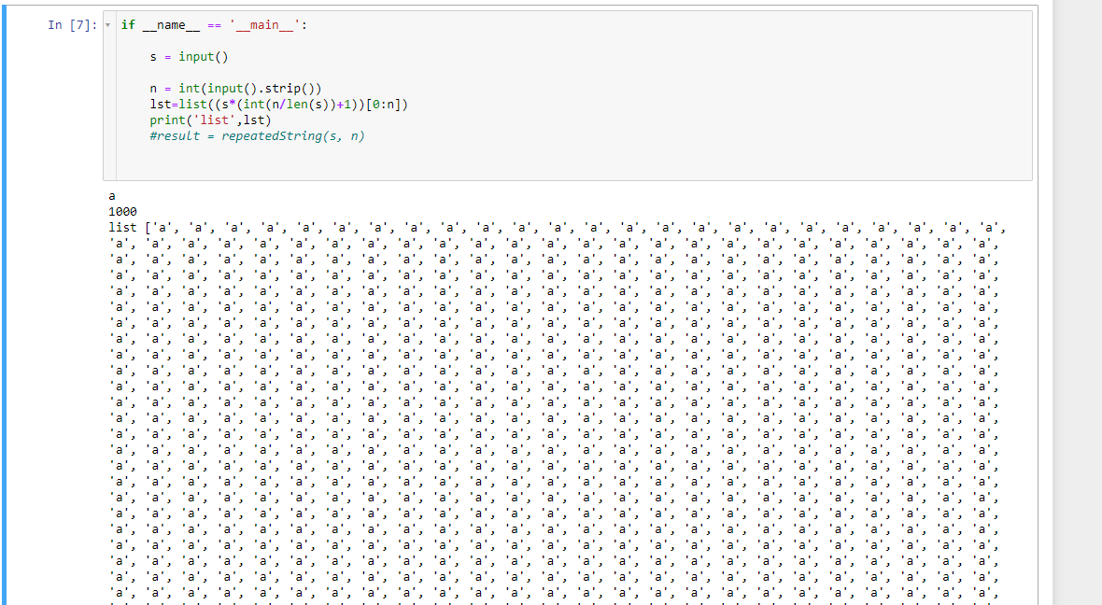Place cursor in the s = input() line
The image size is (1102, 605).
click(189, 57)
